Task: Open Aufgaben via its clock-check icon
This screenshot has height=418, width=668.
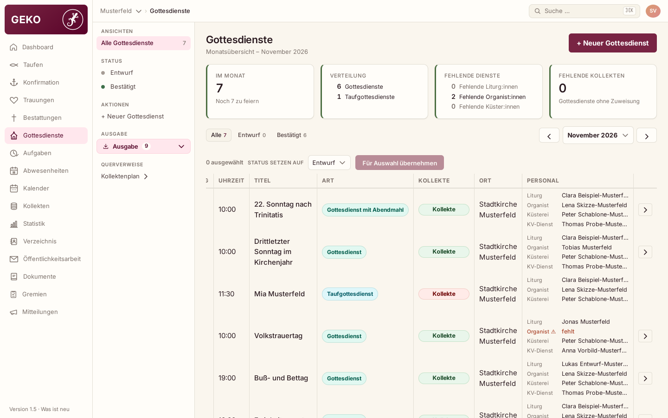Action: coord(14,153)
